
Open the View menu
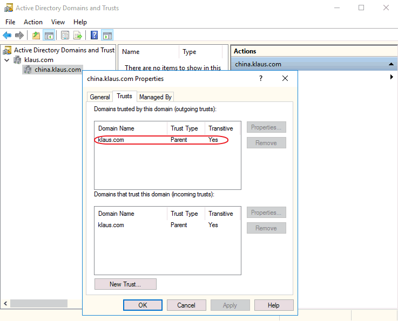coord(58,22)
